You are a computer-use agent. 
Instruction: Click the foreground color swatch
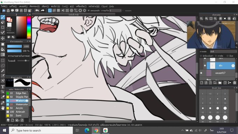[x=8, y=19]
